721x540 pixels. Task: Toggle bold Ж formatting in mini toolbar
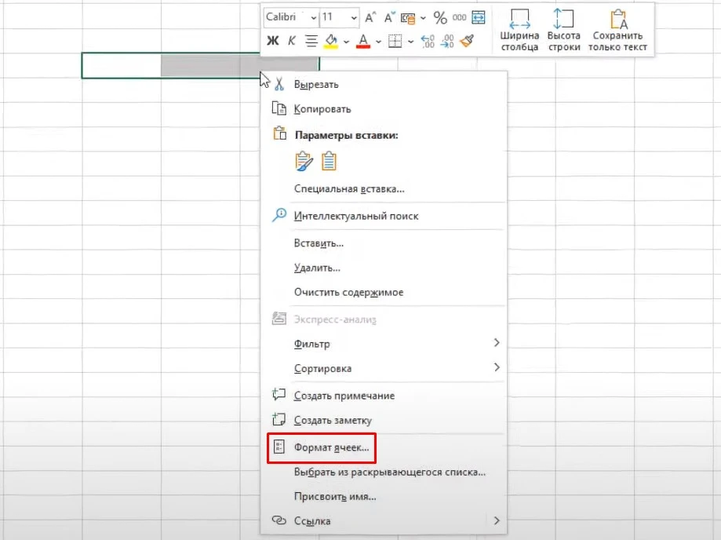point(273,41)
